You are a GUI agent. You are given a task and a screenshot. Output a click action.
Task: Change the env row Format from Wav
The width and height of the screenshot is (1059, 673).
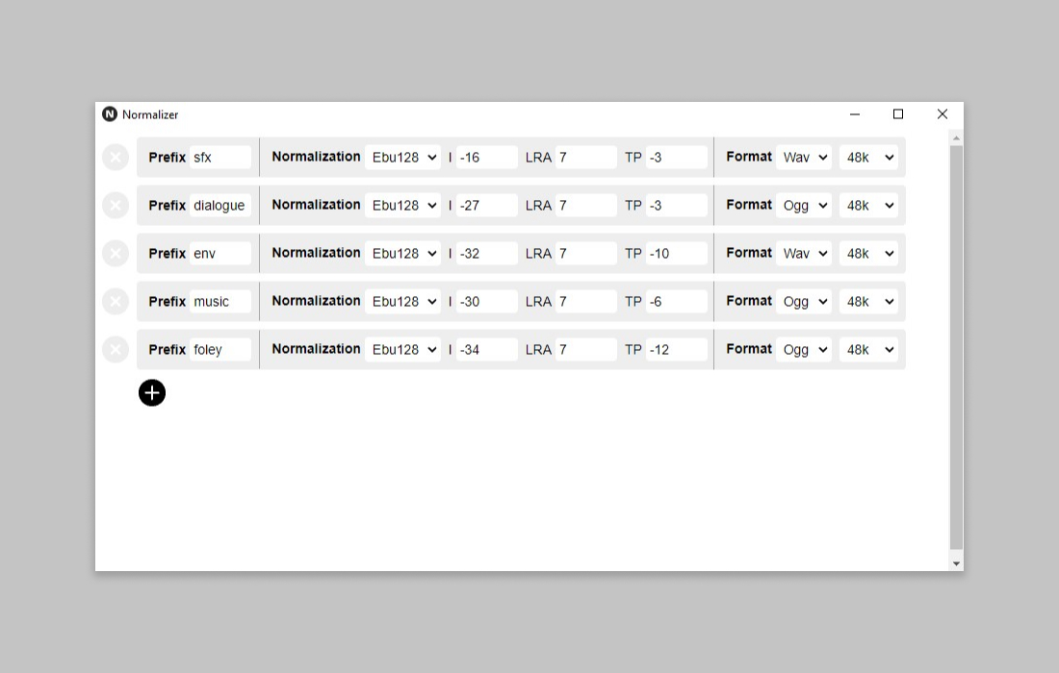(804, 253)
